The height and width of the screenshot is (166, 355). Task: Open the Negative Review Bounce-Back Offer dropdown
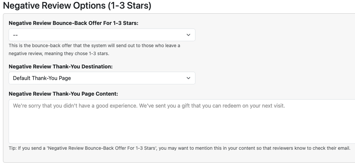point(102,35)
